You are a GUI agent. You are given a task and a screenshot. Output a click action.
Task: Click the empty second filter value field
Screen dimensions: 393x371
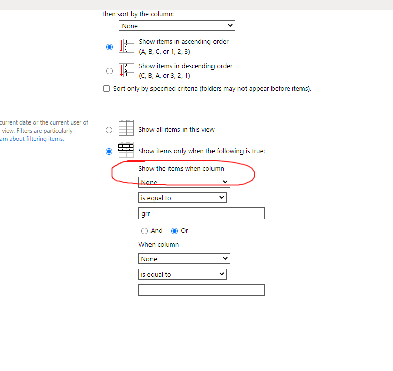(201, 290)
